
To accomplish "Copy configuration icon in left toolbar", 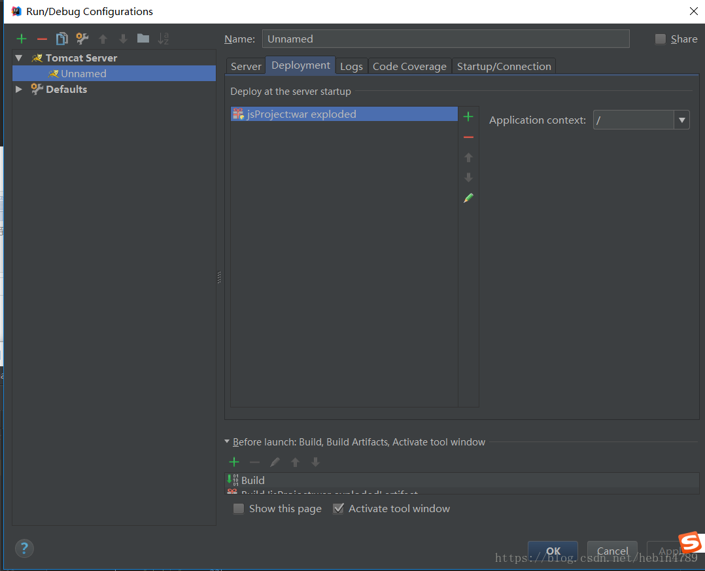I will (x=62, y=39).
